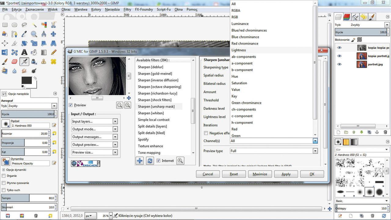This screenshot has height=220, width=391.
Task: Select the Heal bandage tool
Action: click(x=53, y=61)
